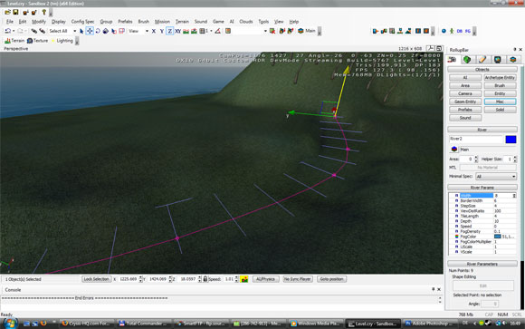Switch to the layers tab in RollupBar
Screen dimensions: 525x329
coord(513,60)
